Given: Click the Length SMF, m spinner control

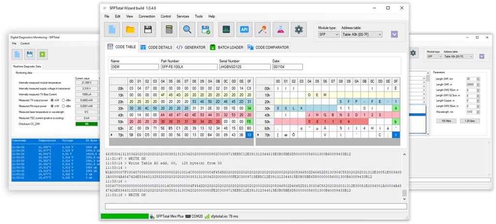Looking at the screenshot, I should [x=478, y=84].
